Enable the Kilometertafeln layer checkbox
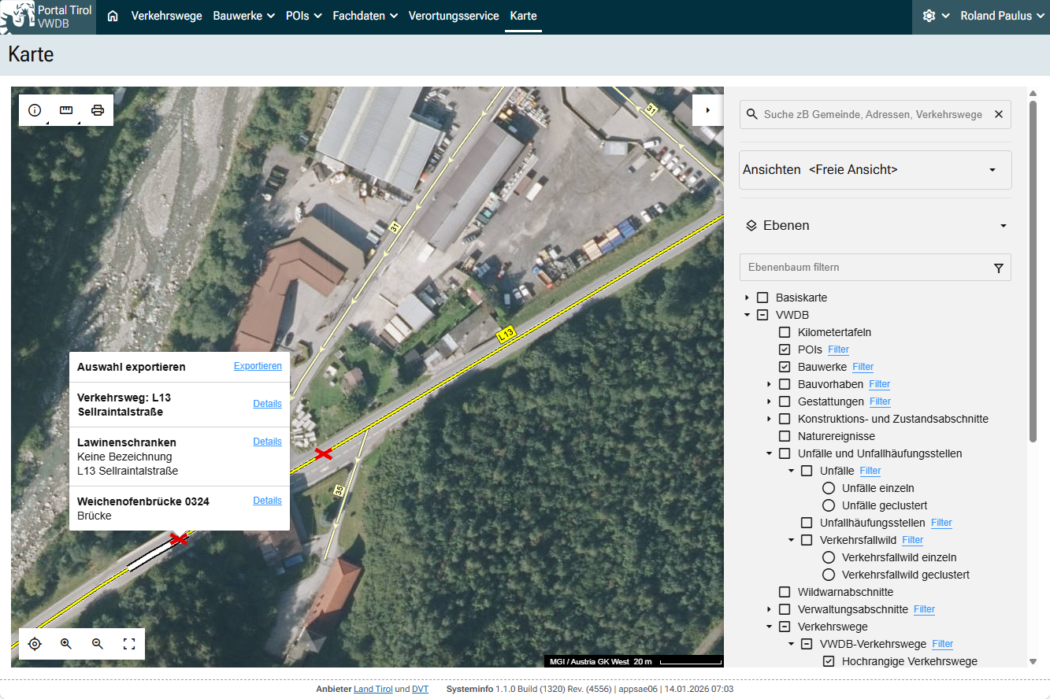Screen dimensions: 1050x699 click(x=785, y=332)
